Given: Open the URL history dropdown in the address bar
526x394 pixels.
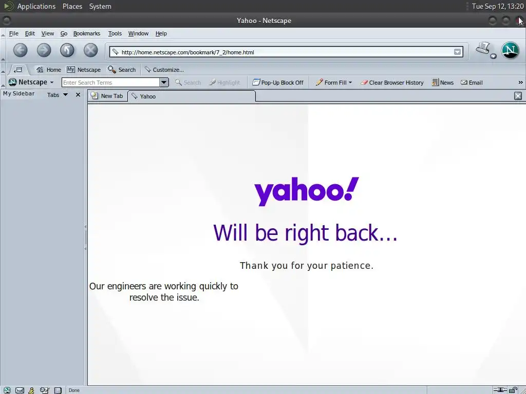Looking at the screenshot, I should pyautogui.click(x=457, y=52).
